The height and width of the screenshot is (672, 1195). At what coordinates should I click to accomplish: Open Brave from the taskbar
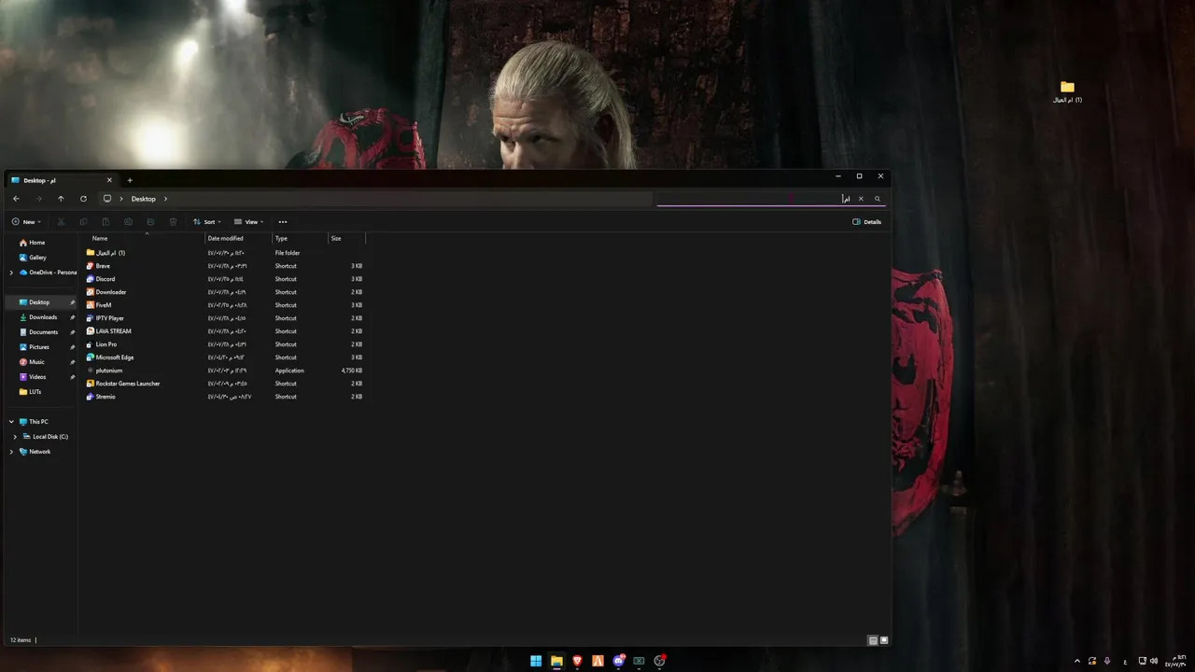(577, 661)
